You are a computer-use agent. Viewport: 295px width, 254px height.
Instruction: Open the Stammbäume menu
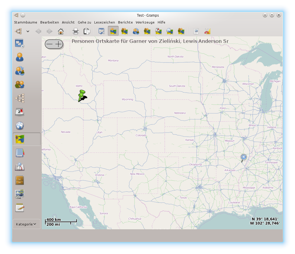26,22
